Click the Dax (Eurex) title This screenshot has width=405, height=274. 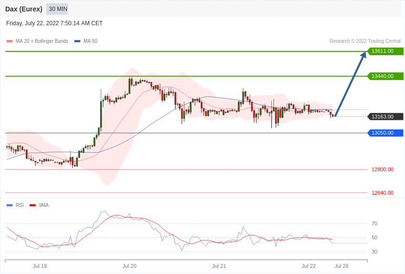[24, 9]
